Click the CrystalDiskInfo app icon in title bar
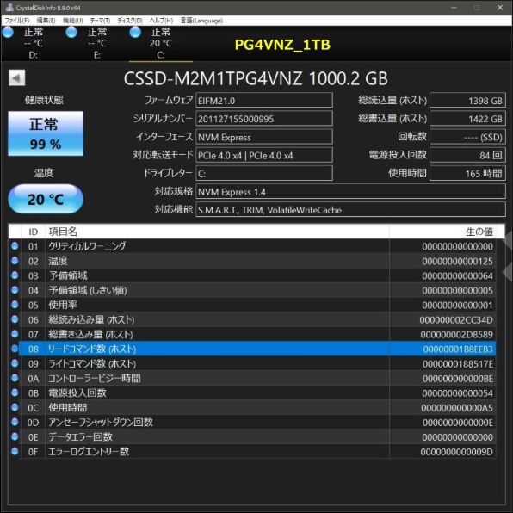Image resolution: width=513 pixels, height=513 pixels. 9,7
